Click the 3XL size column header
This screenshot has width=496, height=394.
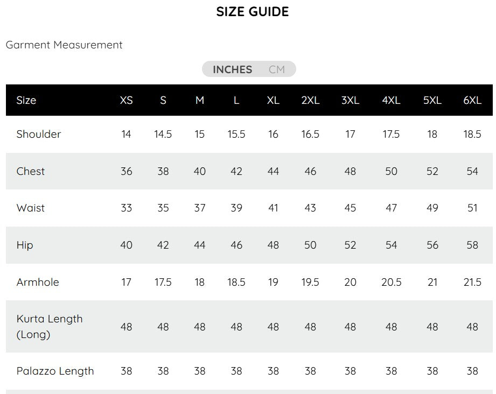(x=350, y=100)
